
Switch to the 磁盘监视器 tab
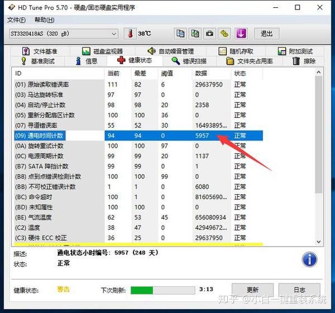pyautogui.click(x=102, y=51)
